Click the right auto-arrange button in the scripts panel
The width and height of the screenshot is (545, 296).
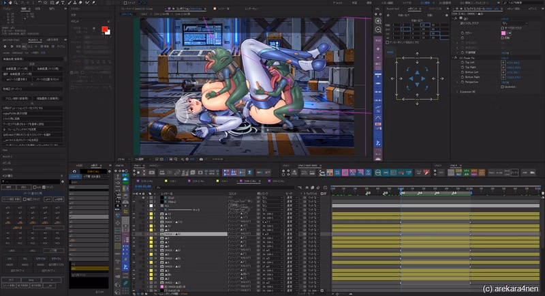click(x=50, y=69)
